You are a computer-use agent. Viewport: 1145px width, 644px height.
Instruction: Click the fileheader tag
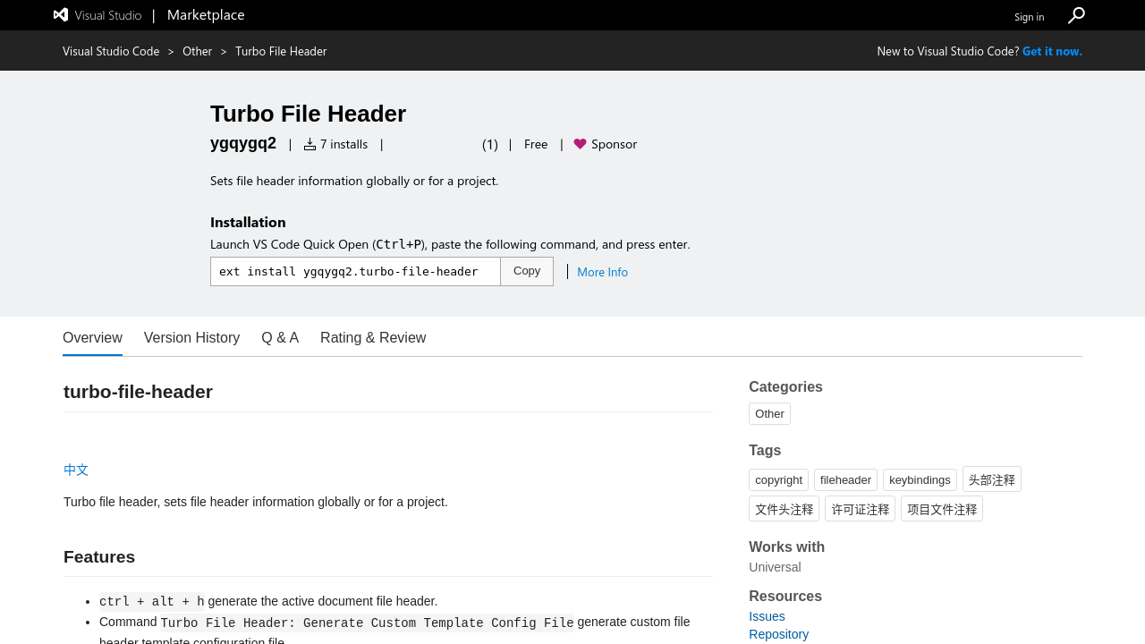click(845, 479)
